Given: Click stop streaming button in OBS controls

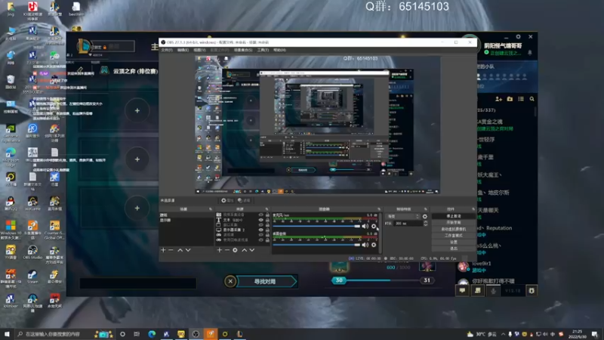Looking at the screenshot, I should point(454,216).
